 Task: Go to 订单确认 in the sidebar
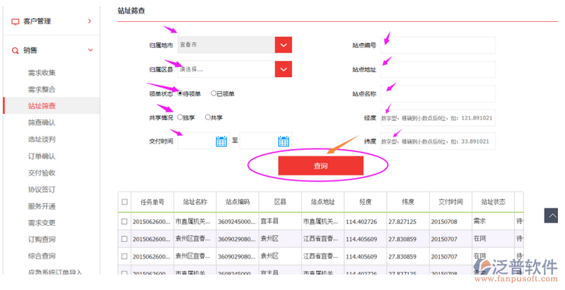click(x=42, y=156)
